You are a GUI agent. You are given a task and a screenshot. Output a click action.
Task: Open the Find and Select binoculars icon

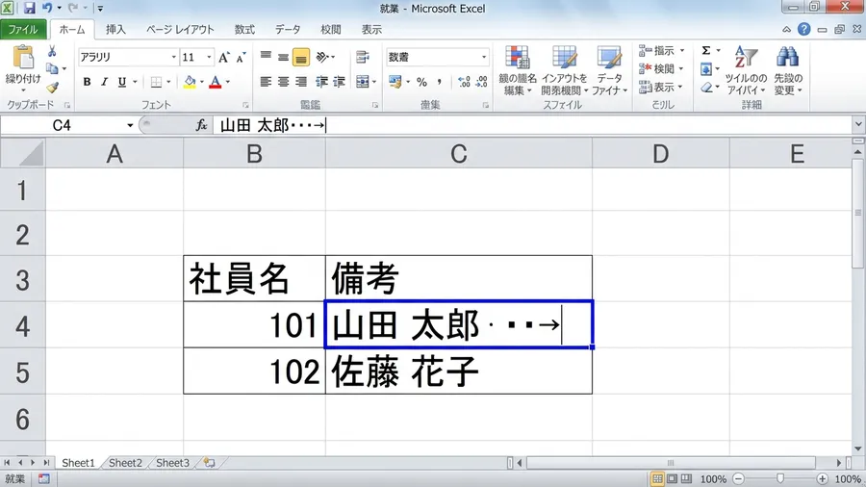click(x=787, y=58)
